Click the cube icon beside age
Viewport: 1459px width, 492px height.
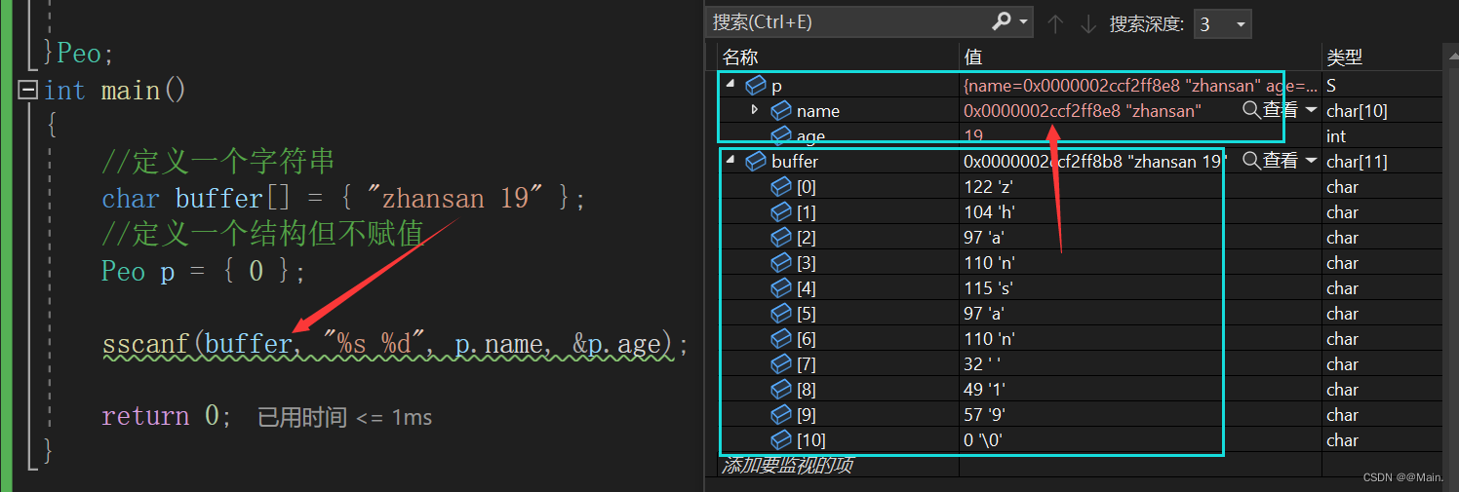(781, 135)
